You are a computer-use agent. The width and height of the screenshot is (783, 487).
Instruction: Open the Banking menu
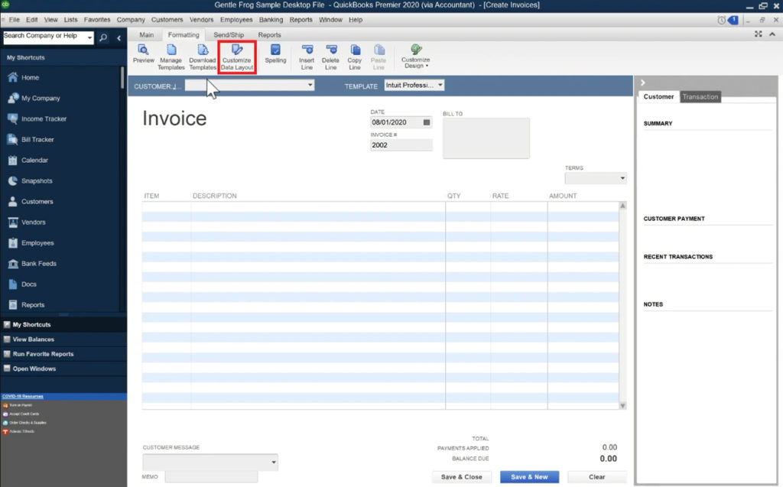(271, 19)
